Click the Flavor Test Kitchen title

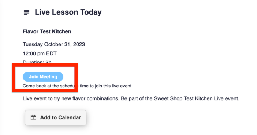pos(47,31)
